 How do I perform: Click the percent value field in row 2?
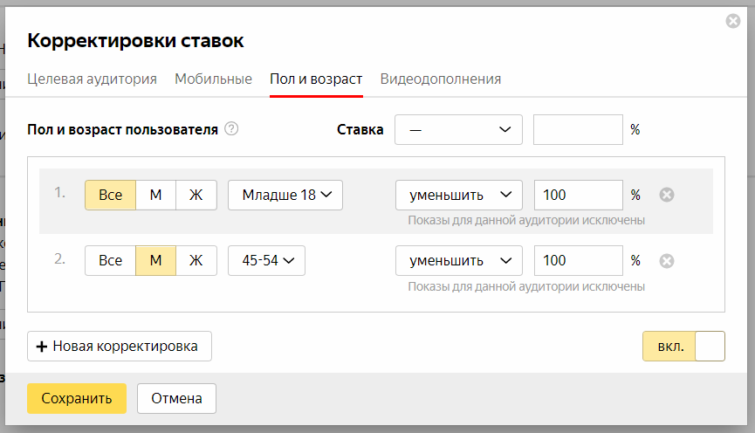pos(579,260)
